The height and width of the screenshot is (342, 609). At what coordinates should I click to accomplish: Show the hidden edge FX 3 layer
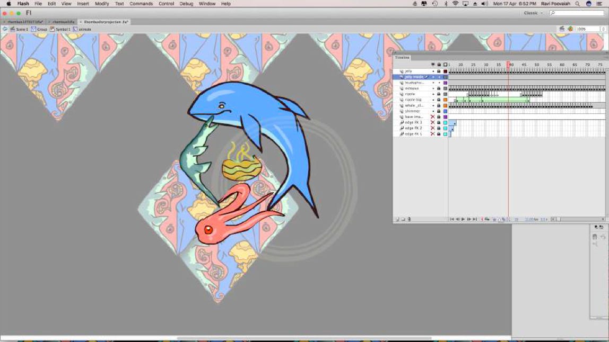pos(432,123)
